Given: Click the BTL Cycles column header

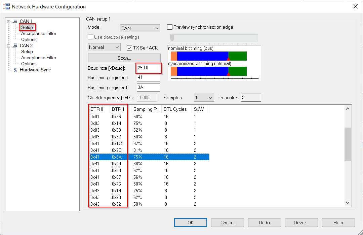Looking at the screenshot, I should [x=176, y=109].
